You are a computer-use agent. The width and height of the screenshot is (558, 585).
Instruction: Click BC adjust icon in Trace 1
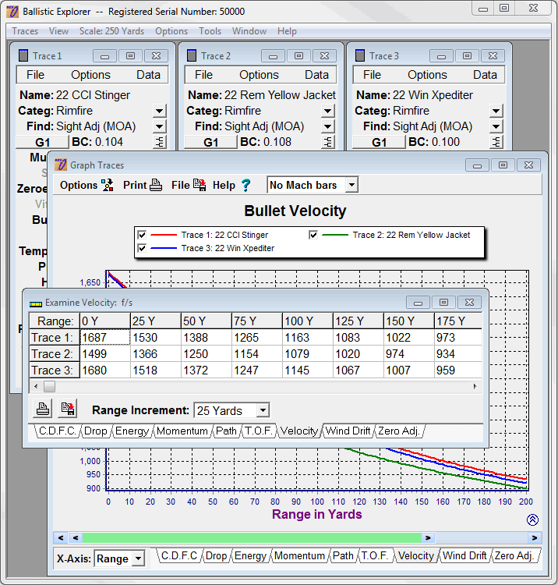pos(160,142)
